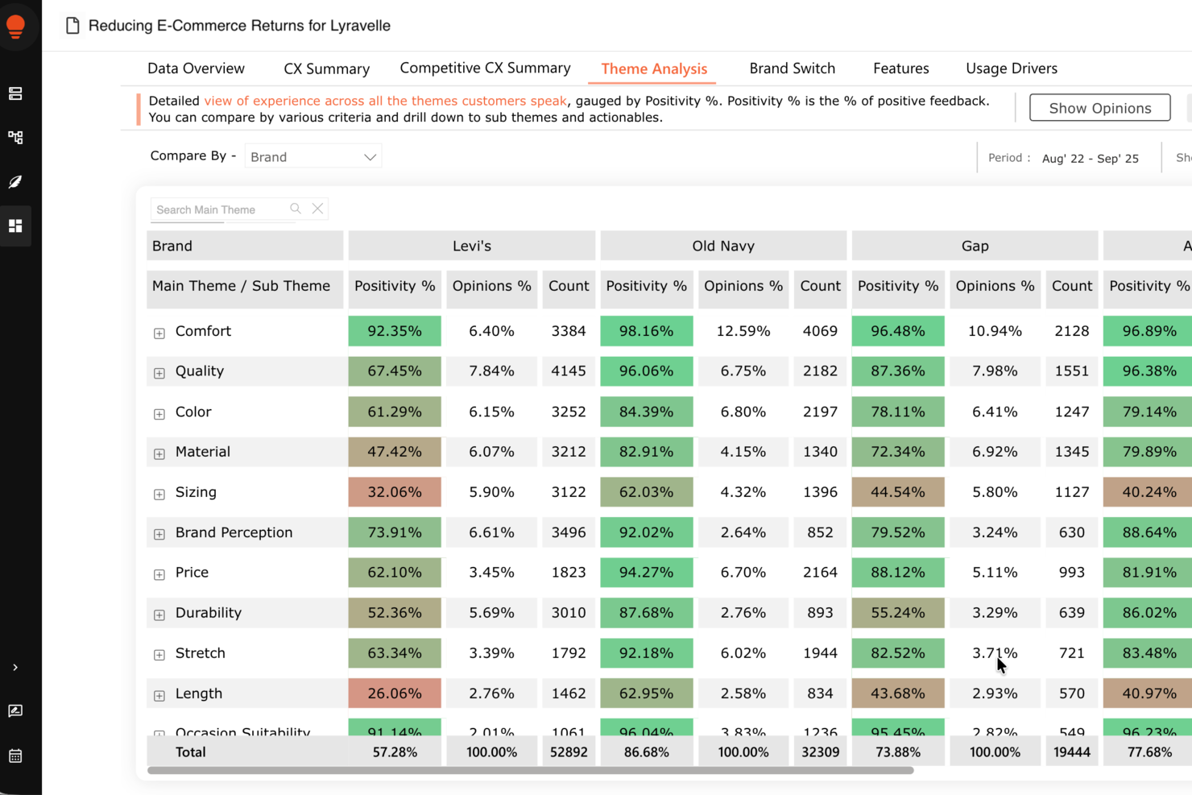Select Levi's Sizing positivity heatmap cell
The image size is (1192, 795).
click(x=394, y=491)
